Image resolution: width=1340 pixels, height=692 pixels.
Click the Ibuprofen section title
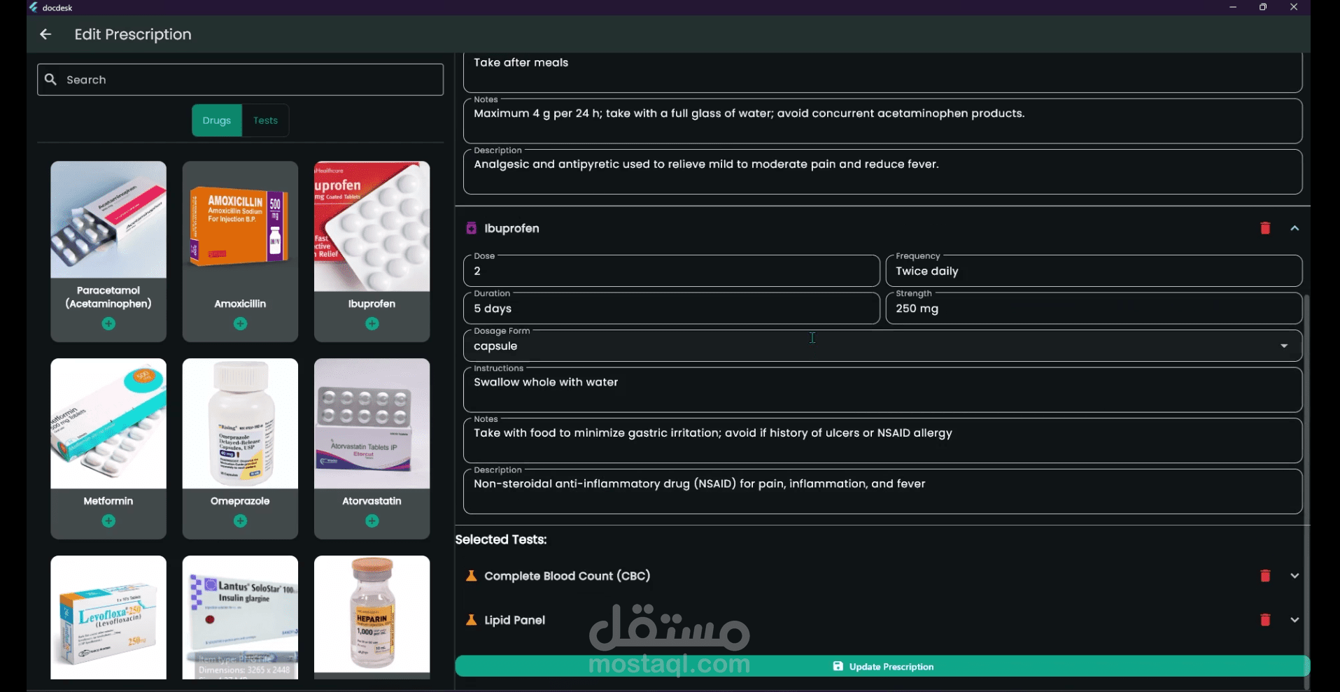pyautogui.click(x=512, y=228)
